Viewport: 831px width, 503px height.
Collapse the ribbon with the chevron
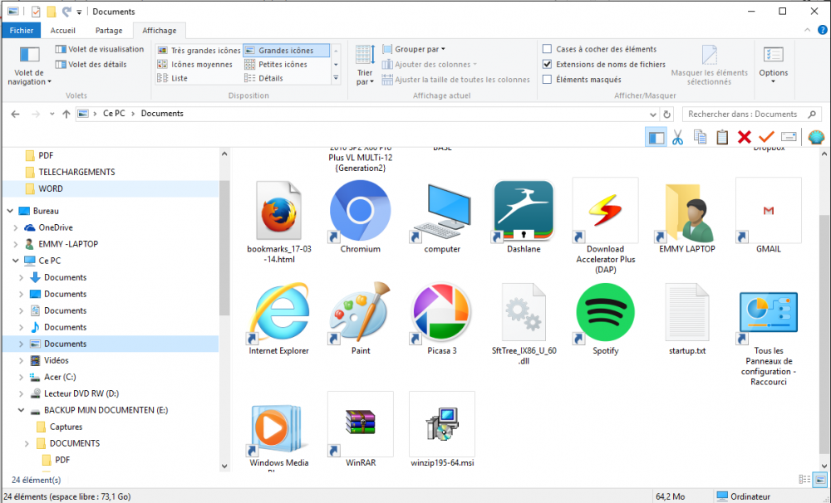coord(807,30)
